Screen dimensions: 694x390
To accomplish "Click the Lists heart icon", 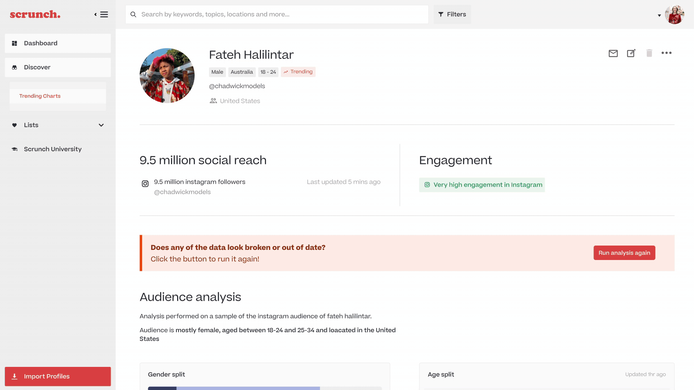I will [14, 125].
